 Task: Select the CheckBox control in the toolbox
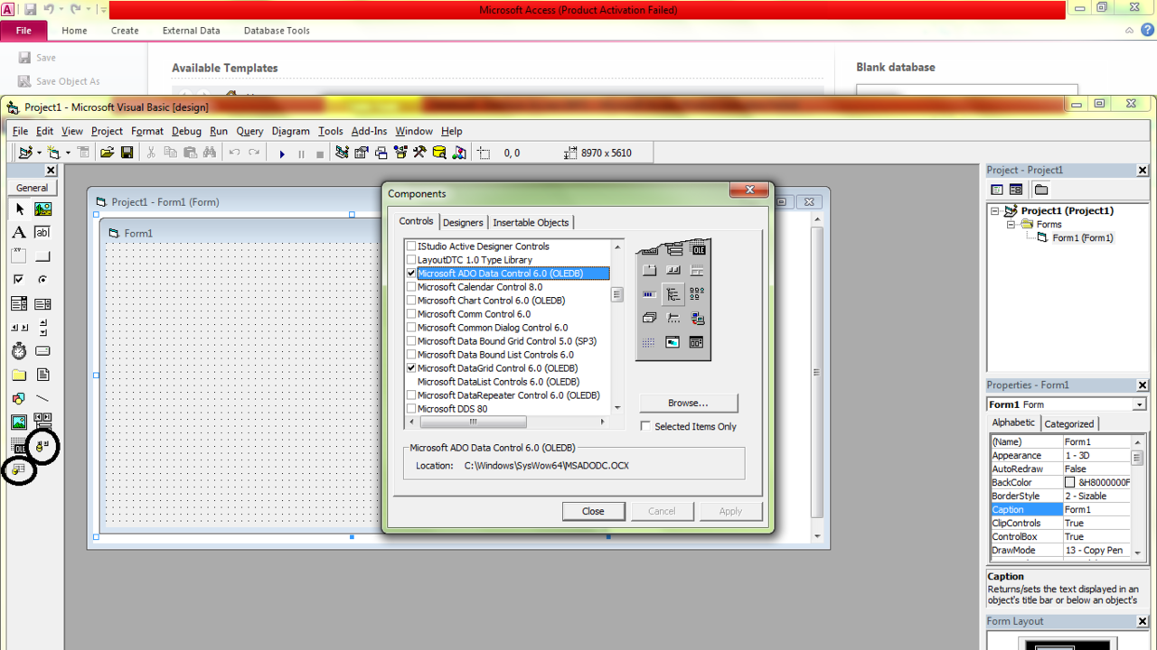pyautogui.click(x=19, y=280)
